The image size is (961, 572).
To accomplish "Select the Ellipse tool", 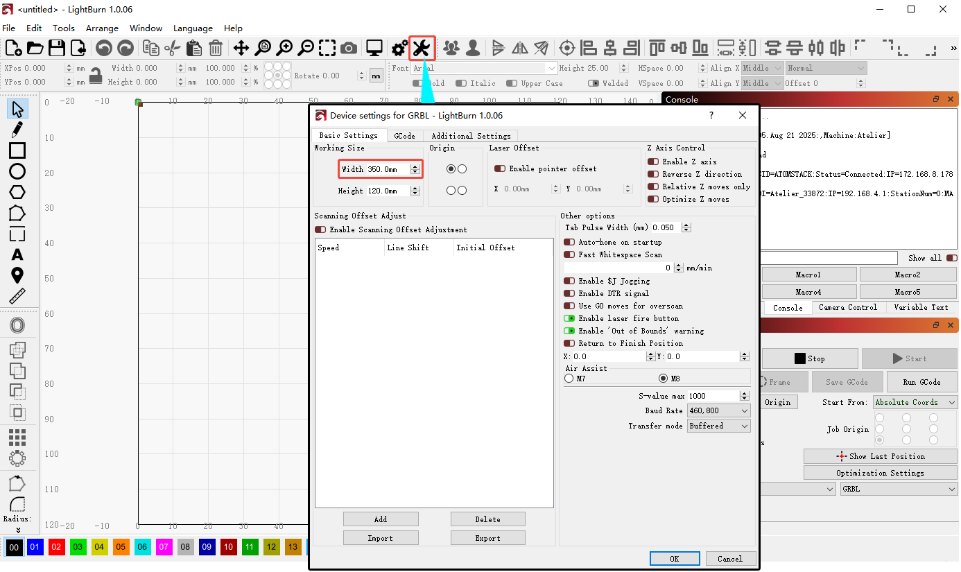I will click(x=17, y=171).
